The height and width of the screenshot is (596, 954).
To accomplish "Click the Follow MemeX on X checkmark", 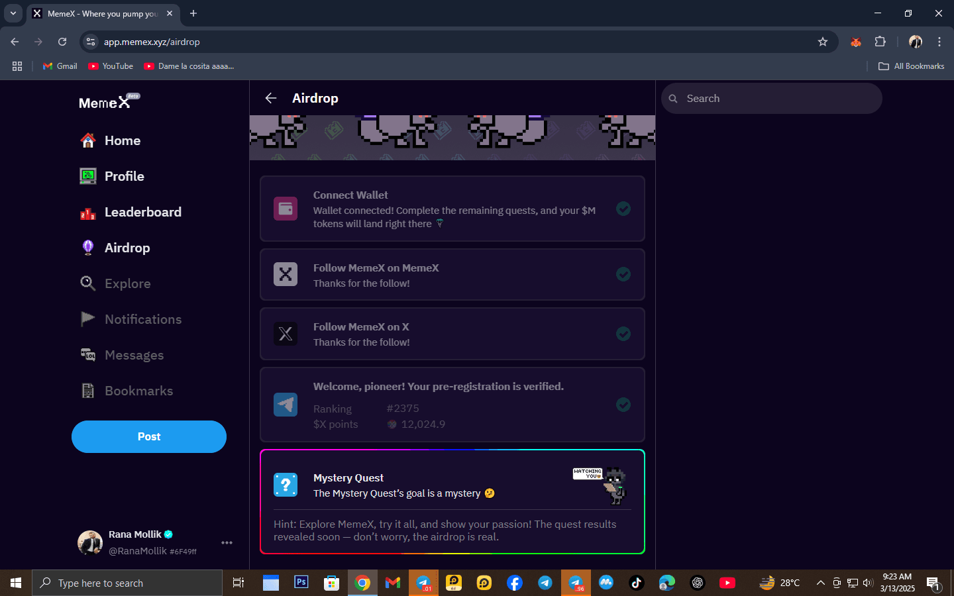I will (x=623, y=334).
